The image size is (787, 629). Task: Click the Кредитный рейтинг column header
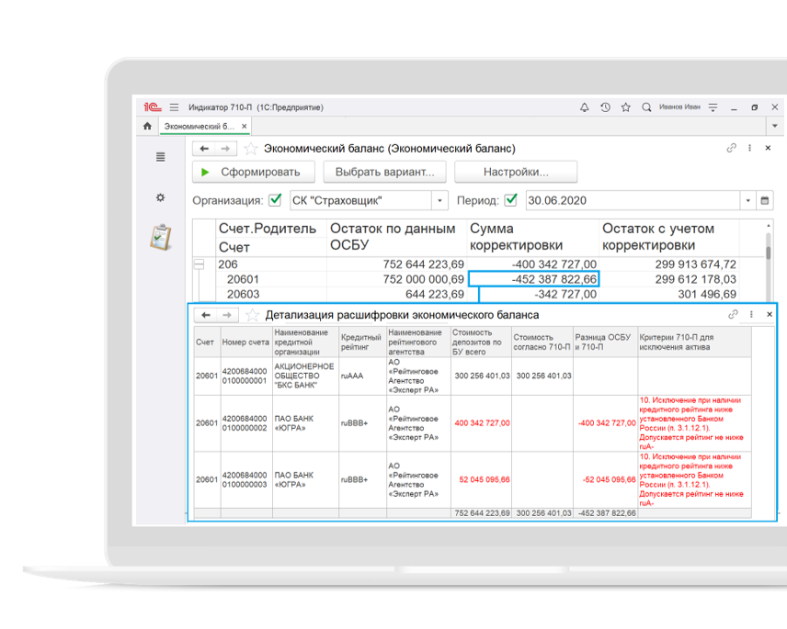362,342
